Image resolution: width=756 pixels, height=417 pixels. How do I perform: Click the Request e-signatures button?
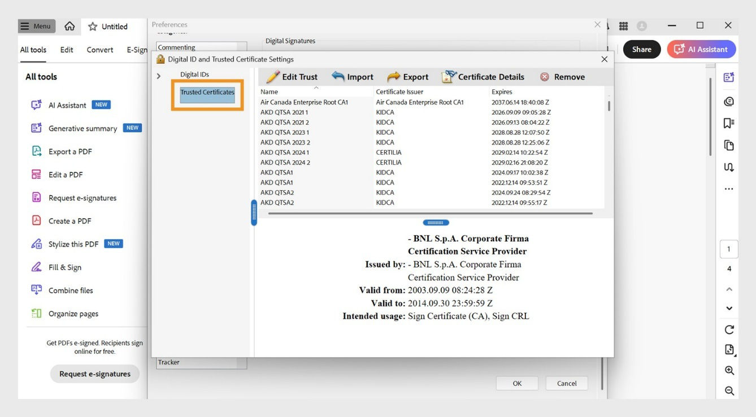click(x=94, y=373)
